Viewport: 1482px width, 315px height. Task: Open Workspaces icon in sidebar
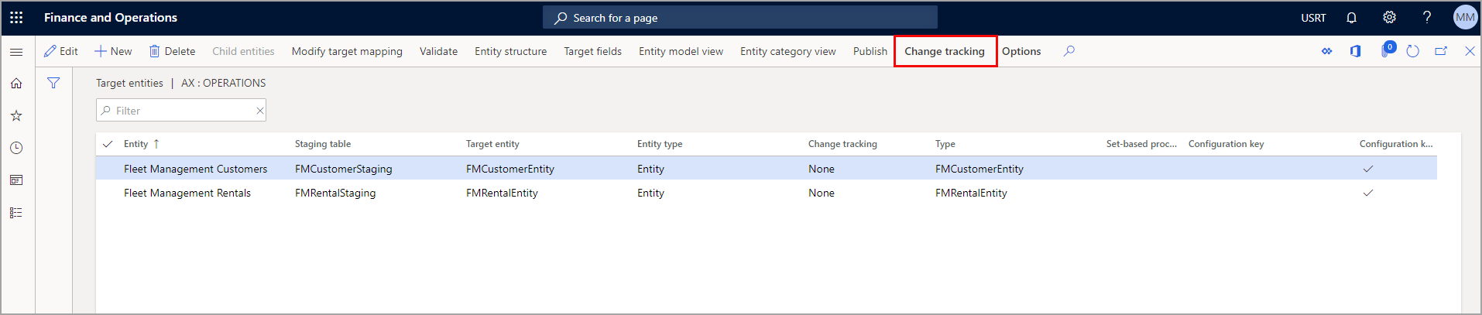(x=16, y=180)
